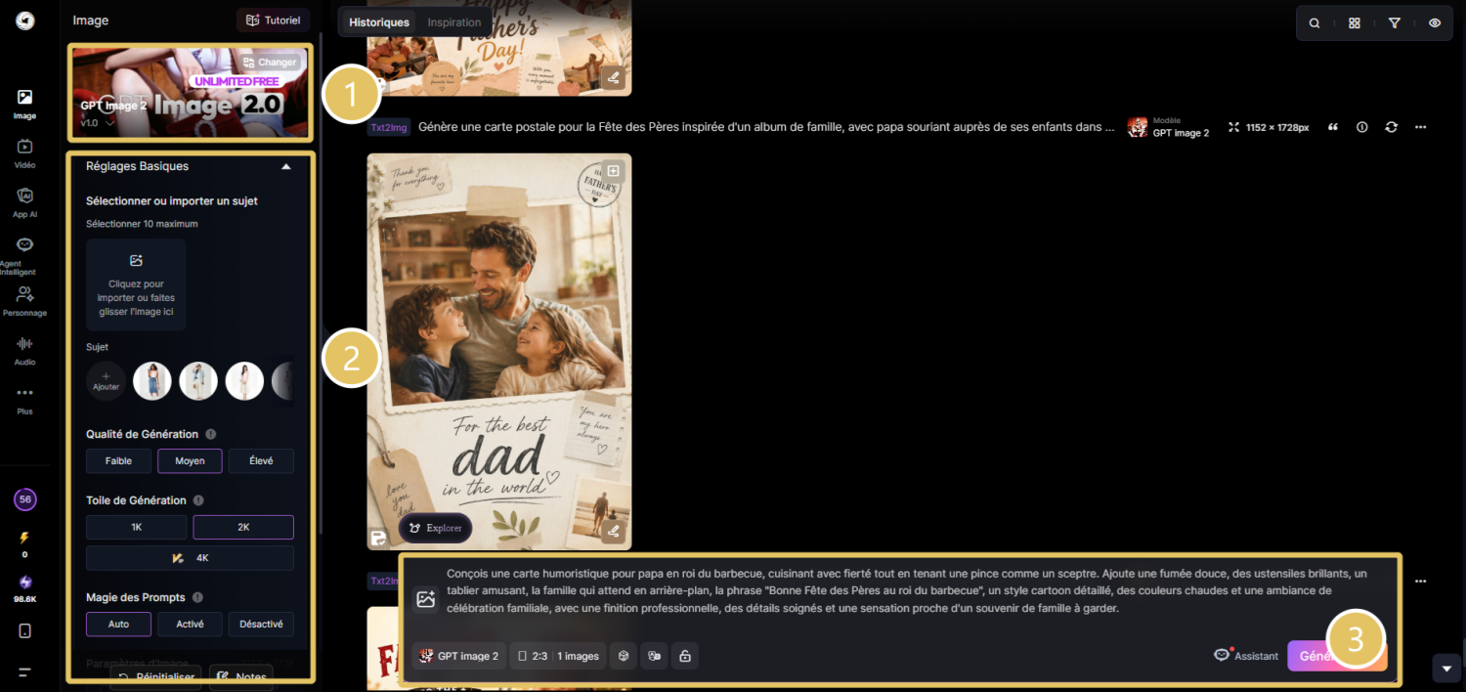Screen dimensions: 1466x692
Task: Click the info icon beside Toile de Génération
Action: (198, 500)
